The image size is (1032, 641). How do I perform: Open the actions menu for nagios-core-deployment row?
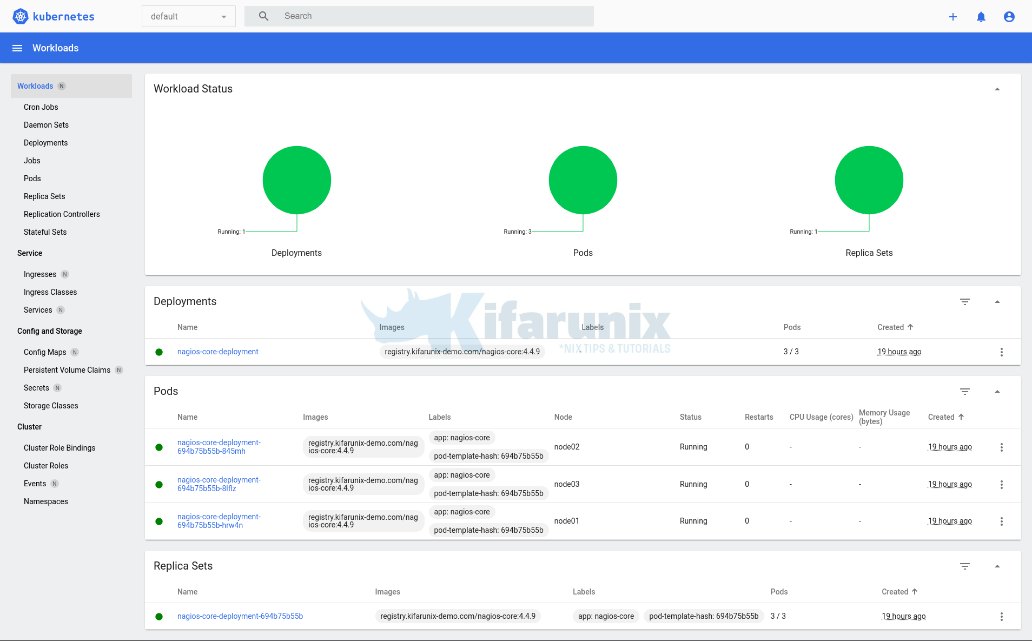point(1002,352)
